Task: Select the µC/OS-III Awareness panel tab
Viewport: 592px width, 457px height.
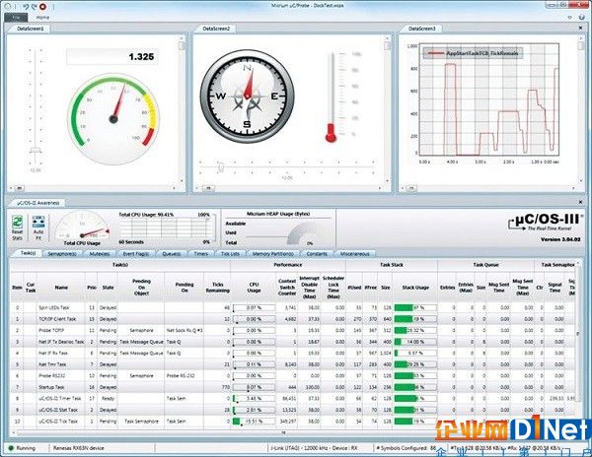Action: [37, 203]
